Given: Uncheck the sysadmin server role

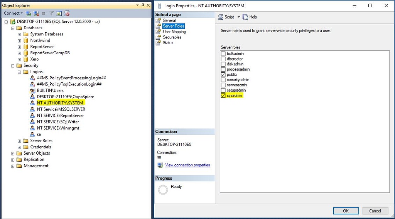Looking at the screenshot, I should pyautogui.click(x=223, y=95).
